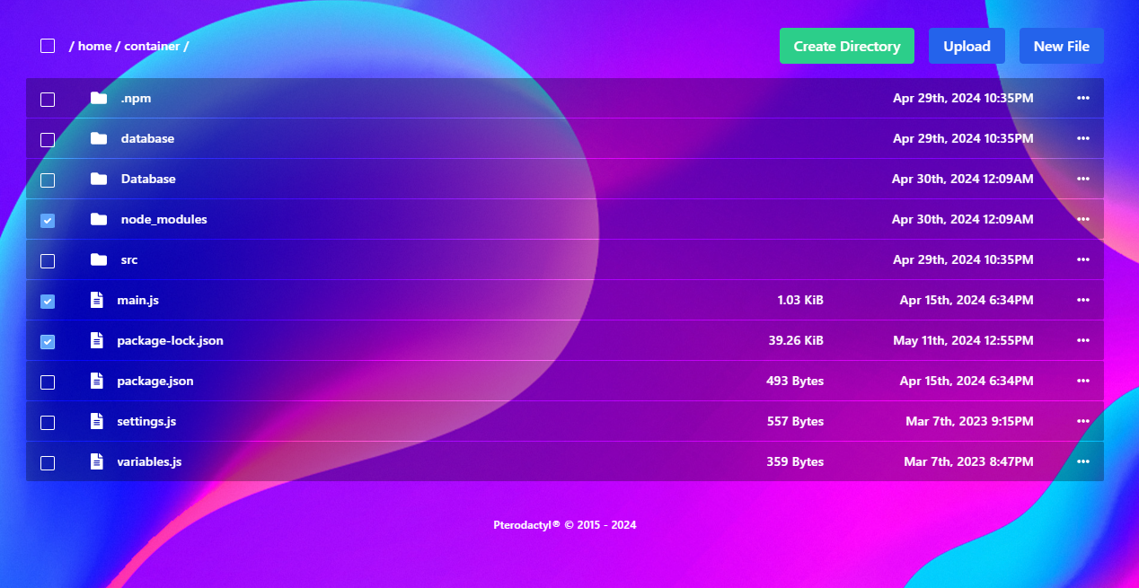1139x588 pixels.
Task: Click the 1.03 KiB file size
Action: [x=800, y=300]
